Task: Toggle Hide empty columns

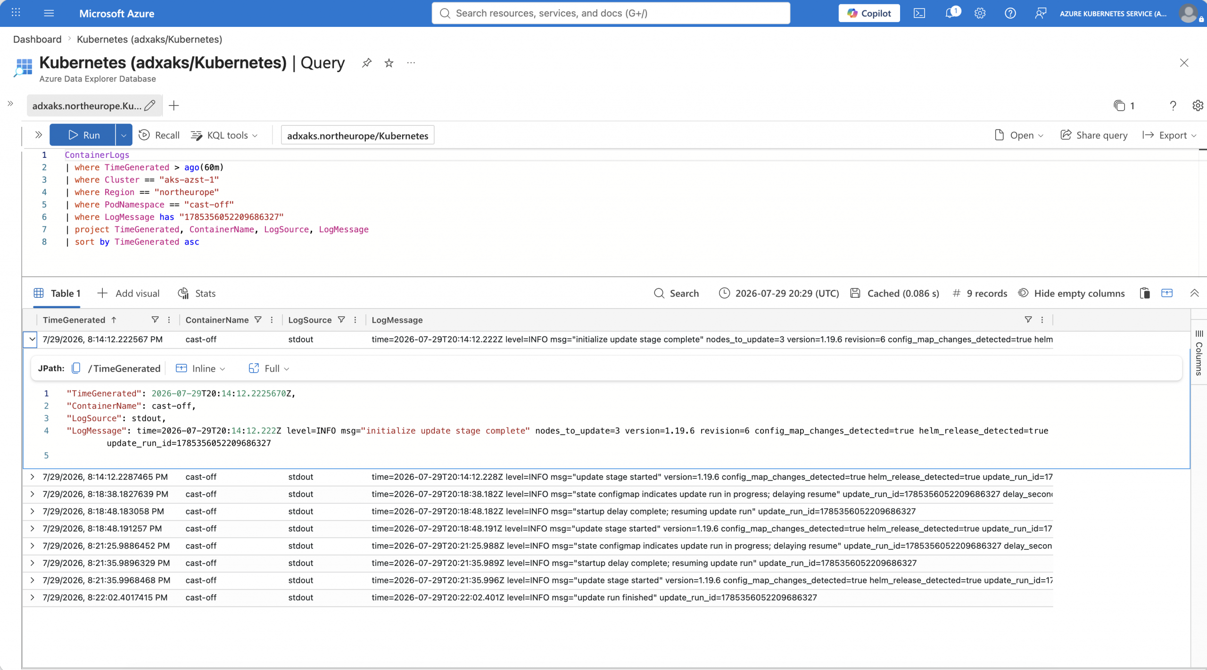Action: click(1071, 293)
